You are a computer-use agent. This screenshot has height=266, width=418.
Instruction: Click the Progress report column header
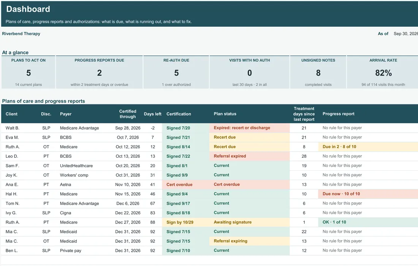click(x=338, y=114)
